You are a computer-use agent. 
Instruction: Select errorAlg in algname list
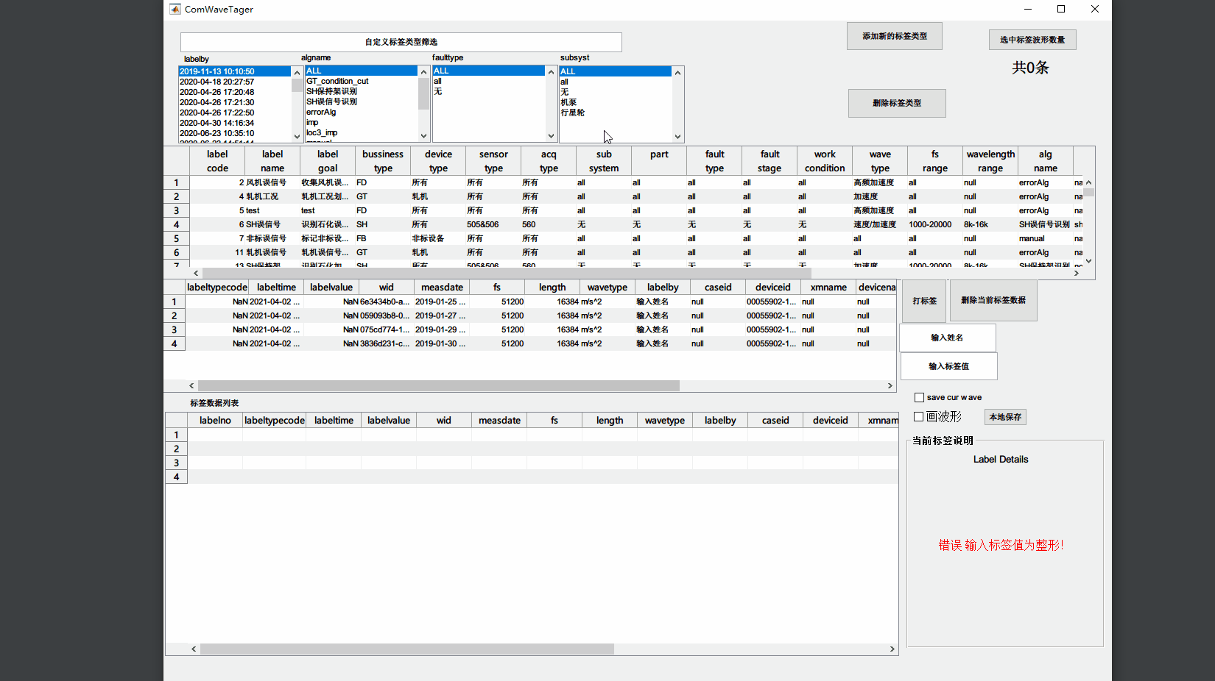pyautogui.click(x=362, y=112)
